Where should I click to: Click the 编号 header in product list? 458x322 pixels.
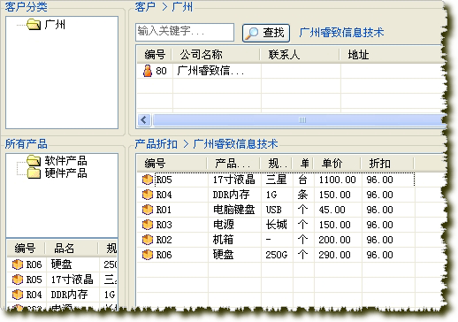(26, 249)
